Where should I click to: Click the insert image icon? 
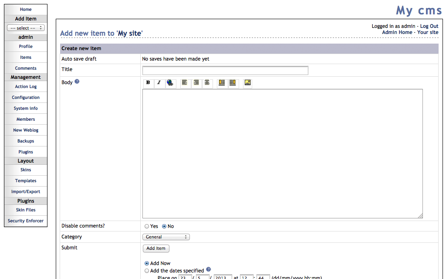[x=247, y=83]
